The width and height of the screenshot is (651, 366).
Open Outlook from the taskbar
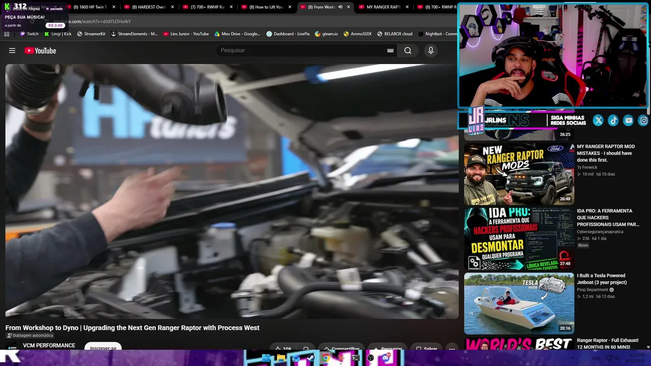pos(295,358)
